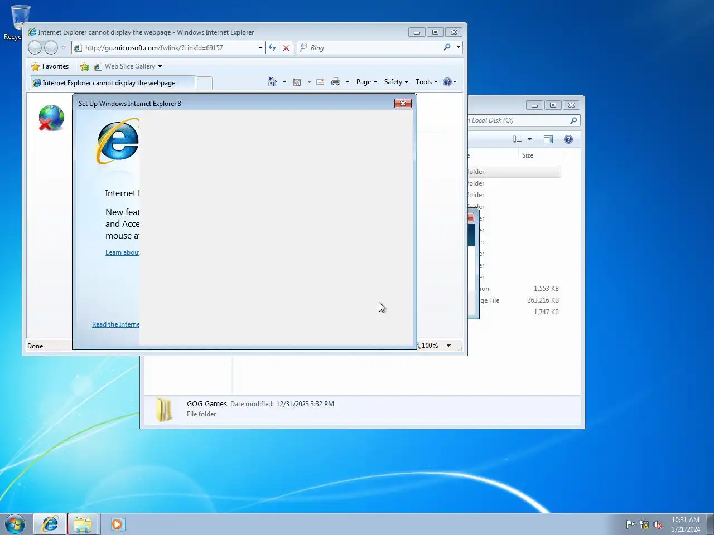Click the Date modified 12/31/2023 3:32 PM value
Viewport: 714px width, 535px height.
click(x=305, y=404)
